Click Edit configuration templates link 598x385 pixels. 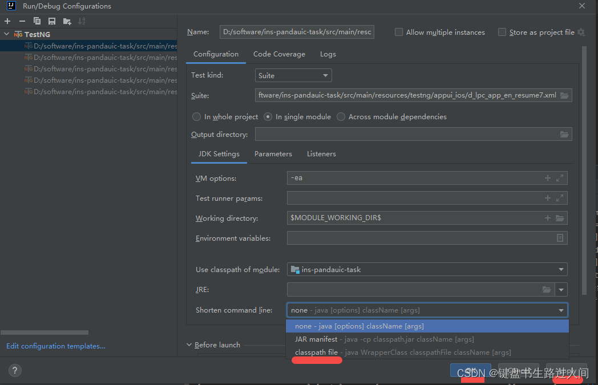tap(55, 346)
